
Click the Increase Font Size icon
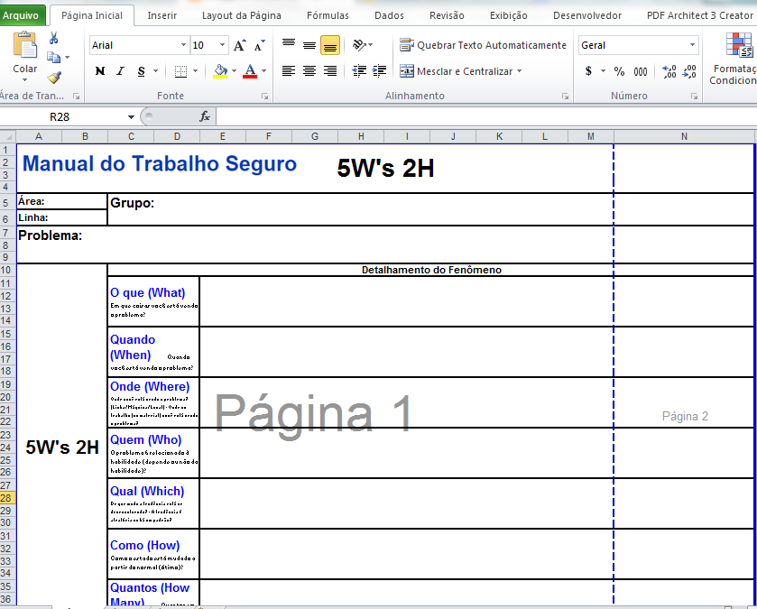[x=238, y=44]
